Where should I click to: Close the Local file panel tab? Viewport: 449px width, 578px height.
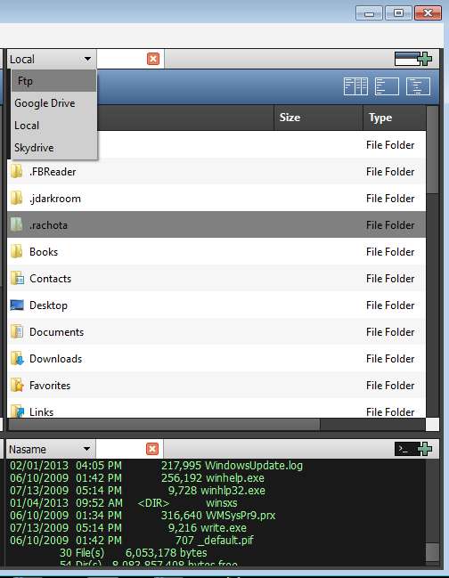[153, 59]
